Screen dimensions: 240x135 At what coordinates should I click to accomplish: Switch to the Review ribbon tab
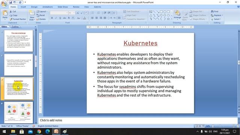(76, 7)
